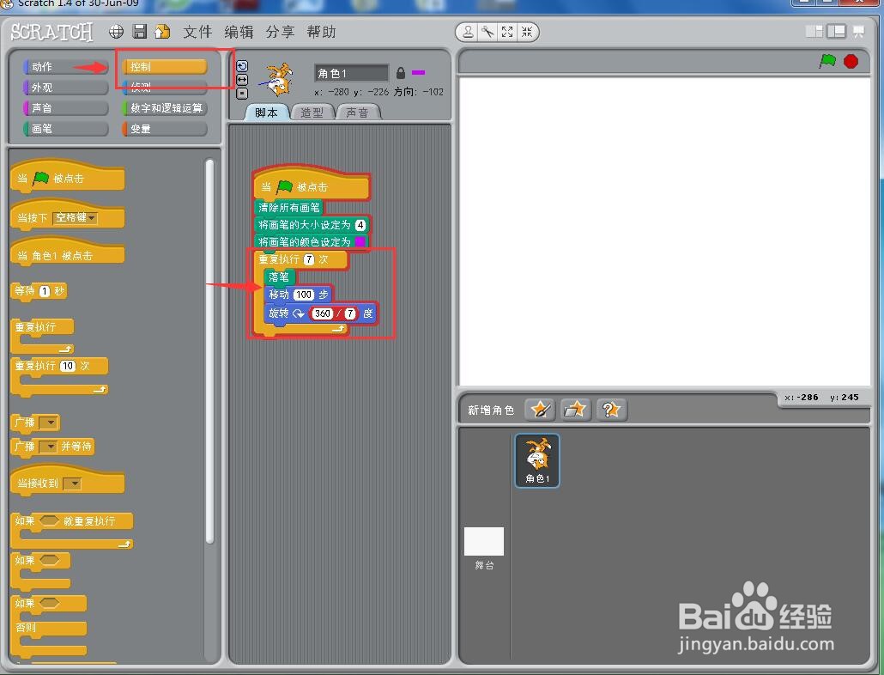Click the green flag to start scripts

[x=827, y=61]
